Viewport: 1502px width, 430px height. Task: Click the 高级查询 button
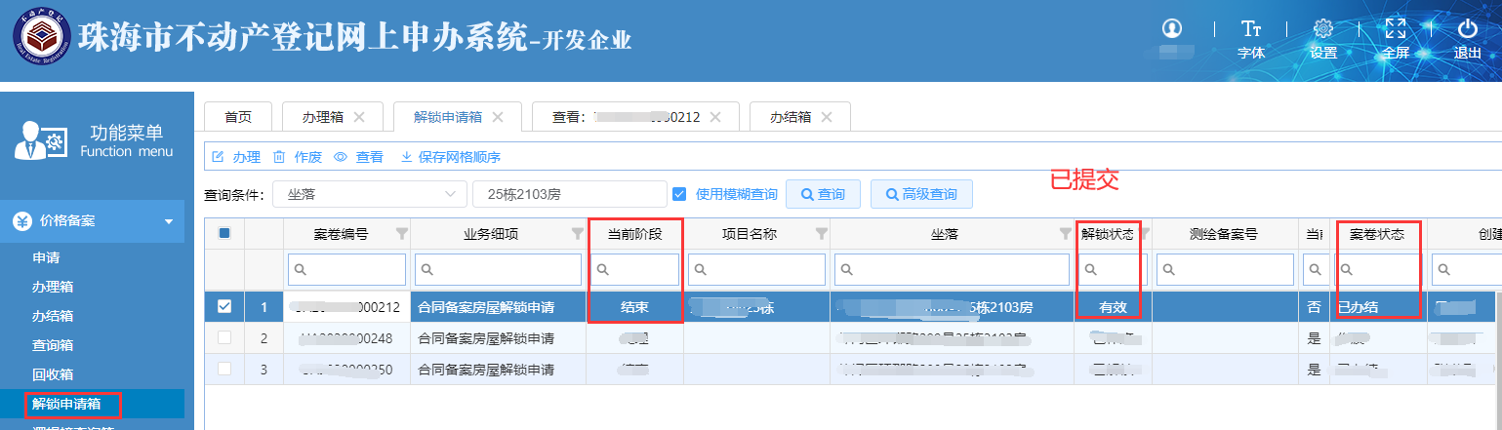[920, 194]
